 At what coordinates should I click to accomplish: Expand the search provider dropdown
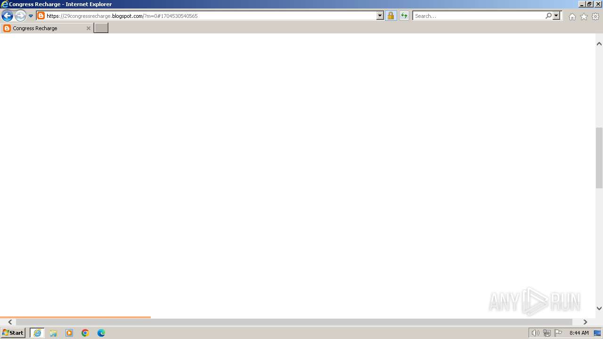(556, 16)
